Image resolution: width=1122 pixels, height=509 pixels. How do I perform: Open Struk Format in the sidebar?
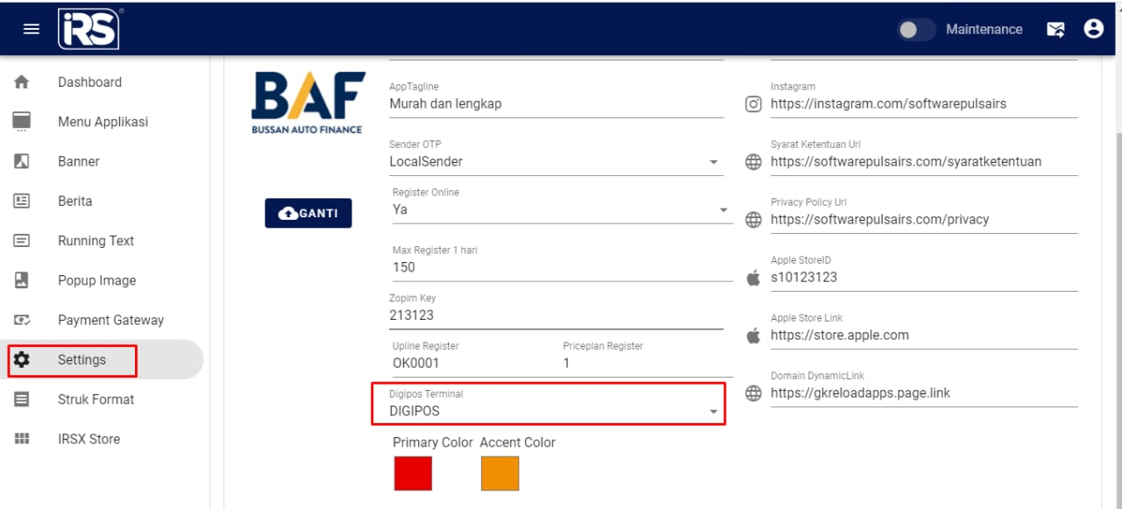click(96, 399)
